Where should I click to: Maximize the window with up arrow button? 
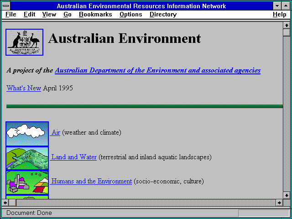[286, 6]
